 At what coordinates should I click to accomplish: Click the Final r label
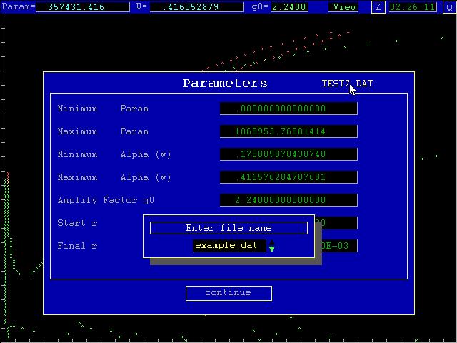(77, 246)
